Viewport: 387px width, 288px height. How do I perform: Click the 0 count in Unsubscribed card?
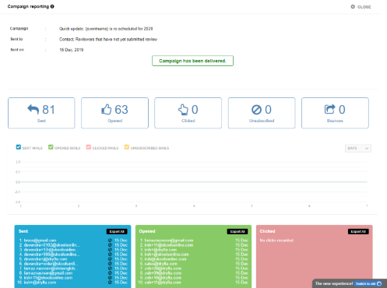268,110
